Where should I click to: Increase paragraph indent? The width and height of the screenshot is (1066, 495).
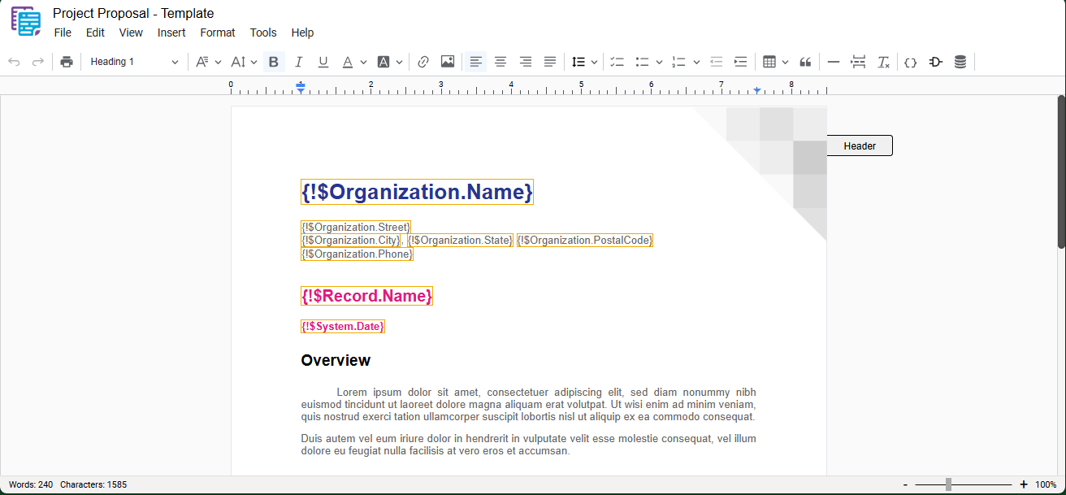point(740,62)
